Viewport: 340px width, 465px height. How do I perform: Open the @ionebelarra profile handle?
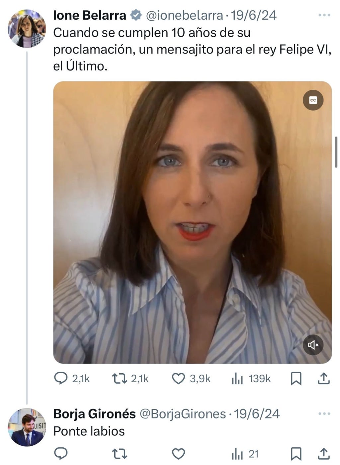click(185, 15)
